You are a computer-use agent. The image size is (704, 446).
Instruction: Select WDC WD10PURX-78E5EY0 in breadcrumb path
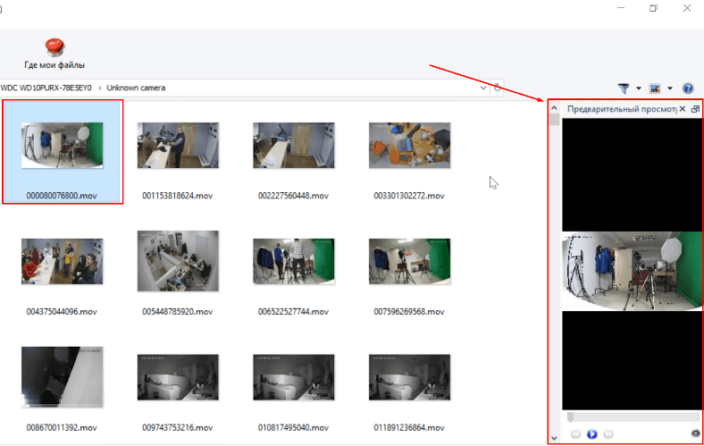tap(46, 88)
